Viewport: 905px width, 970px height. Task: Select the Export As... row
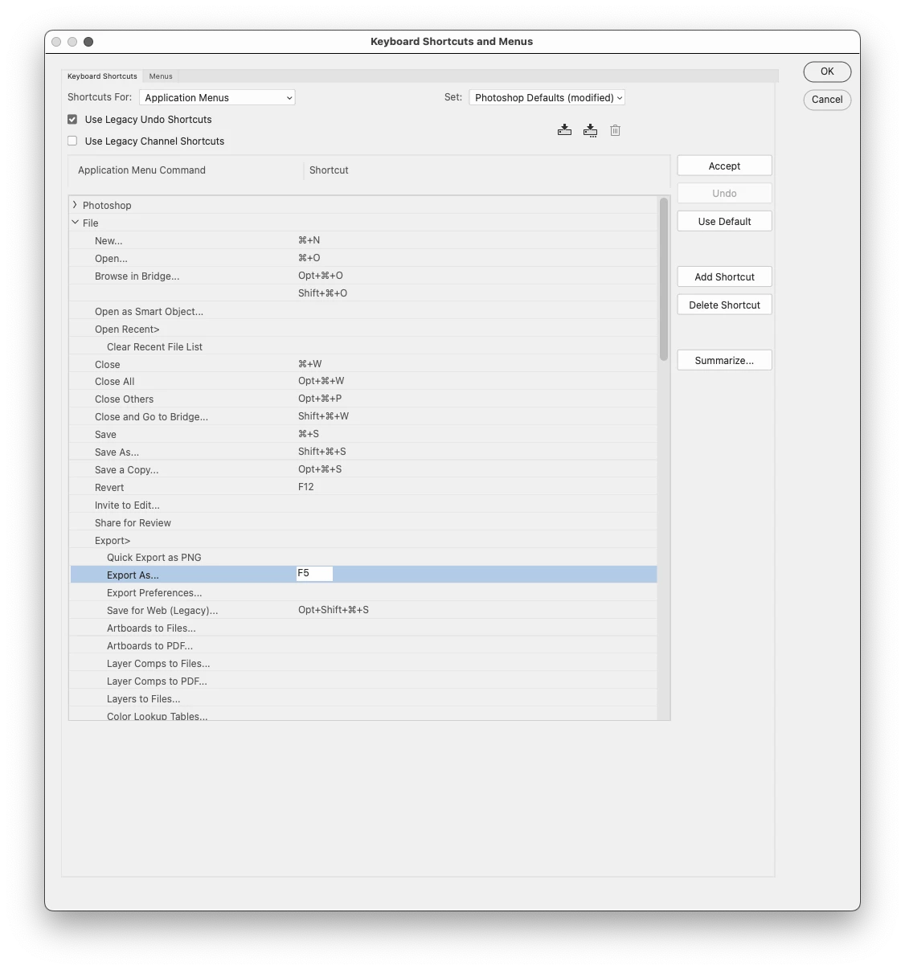coord(363,575)
